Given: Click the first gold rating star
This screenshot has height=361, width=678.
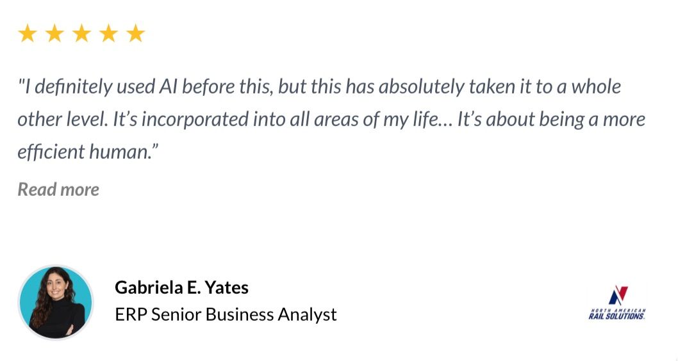Looking at the screenshot, I should pos(28,33).
